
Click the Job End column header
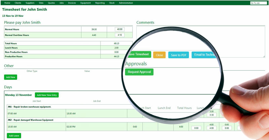tap(97, 101)
